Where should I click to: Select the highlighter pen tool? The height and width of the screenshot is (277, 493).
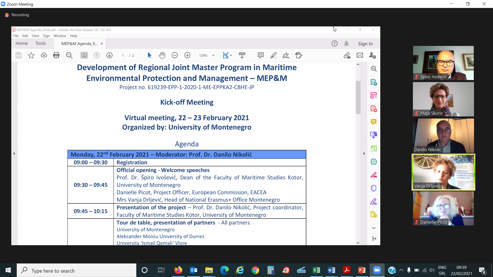273,55
